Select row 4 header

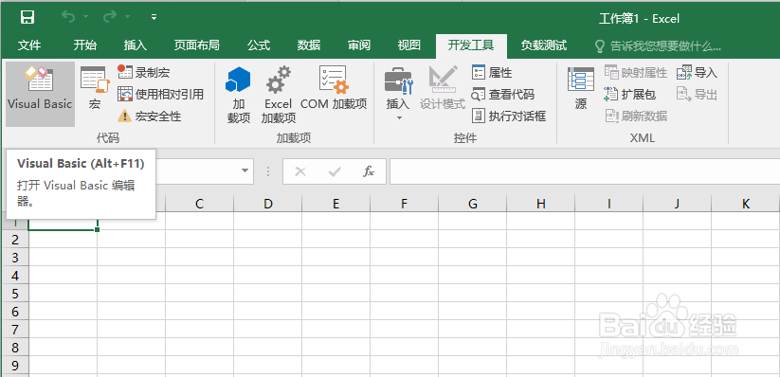[x=14, y=275]
